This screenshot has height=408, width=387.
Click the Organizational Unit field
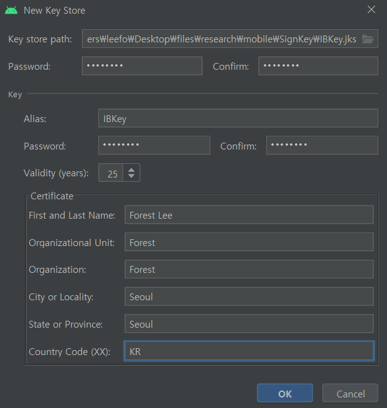pyautogui.click(x=249, y=242)
